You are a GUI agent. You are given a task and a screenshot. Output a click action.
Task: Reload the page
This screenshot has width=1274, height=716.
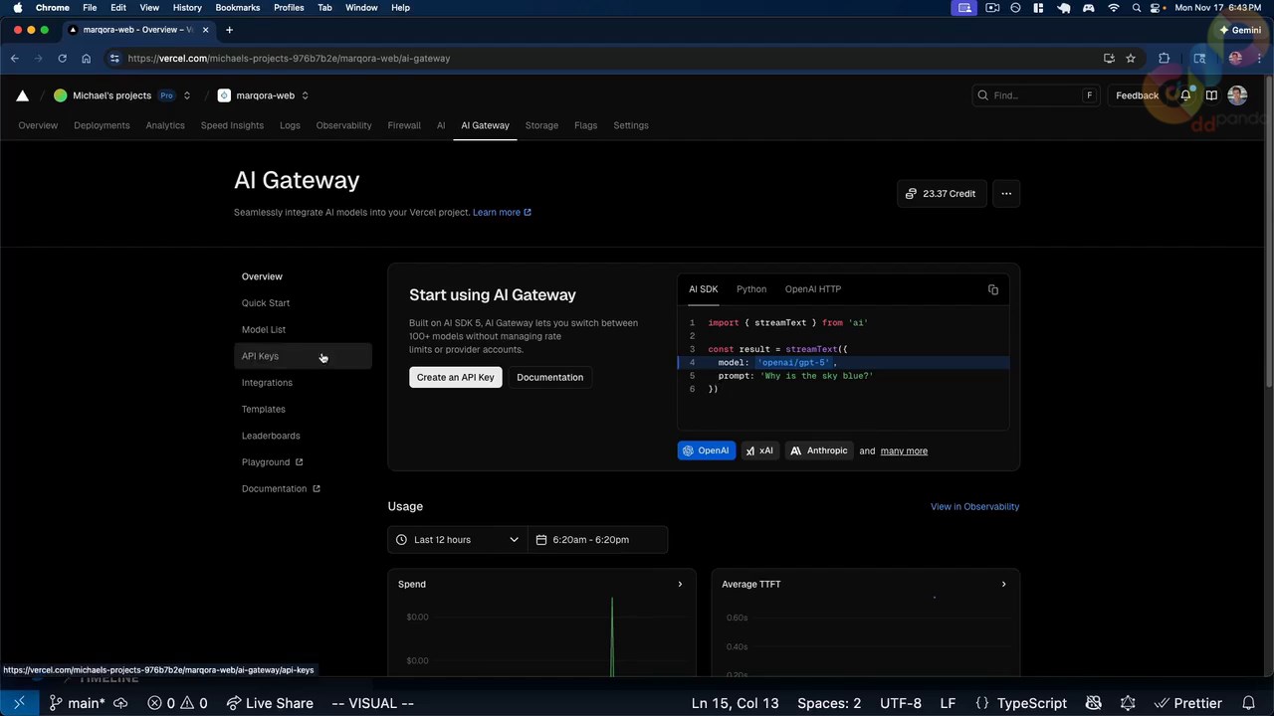tap(62, 59)
